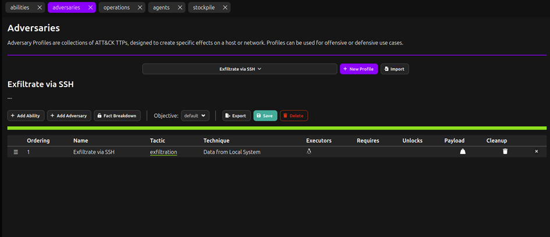Close the operations tab
Viewport: 550px width, 237px height.
point(140,8)
